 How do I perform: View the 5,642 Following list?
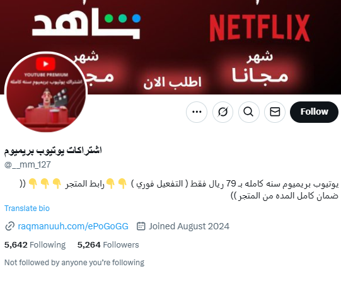pyautogui.click(x=35, y=244)
